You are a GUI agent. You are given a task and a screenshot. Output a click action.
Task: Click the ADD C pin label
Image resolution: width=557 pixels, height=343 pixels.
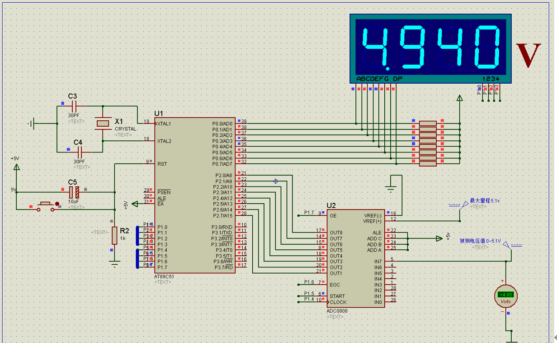pos(374,238)
